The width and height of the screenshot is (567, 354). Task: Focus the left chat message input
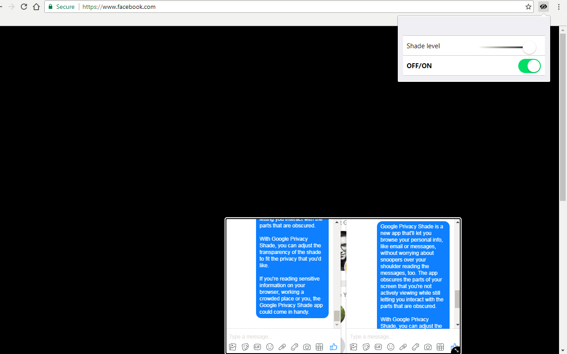[x=283, y=337]
